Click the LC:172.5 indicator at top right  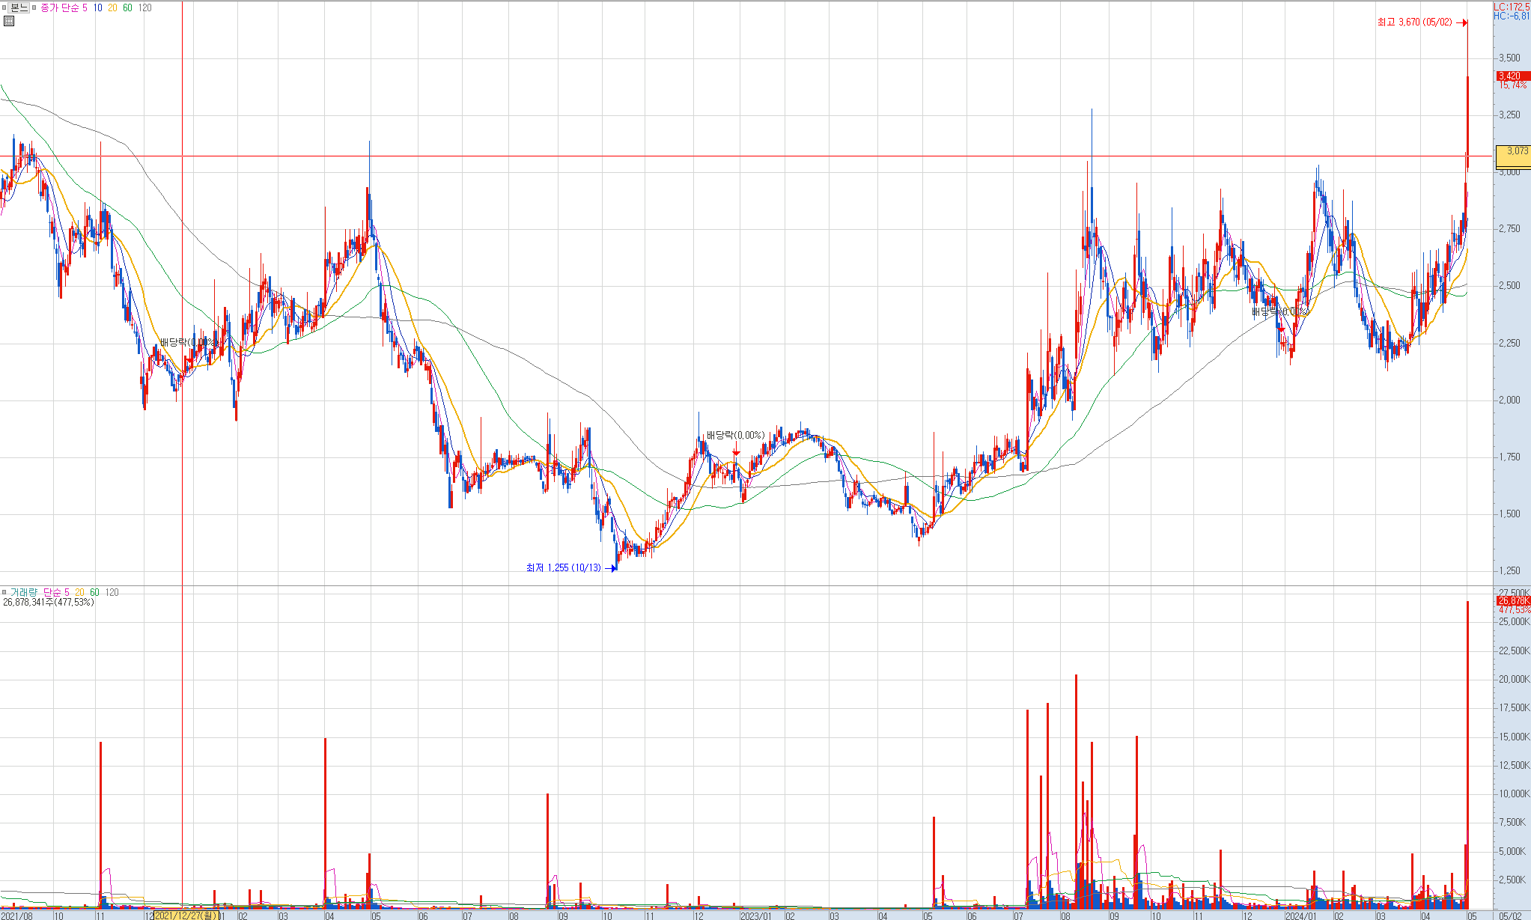tap(1512, 7)
